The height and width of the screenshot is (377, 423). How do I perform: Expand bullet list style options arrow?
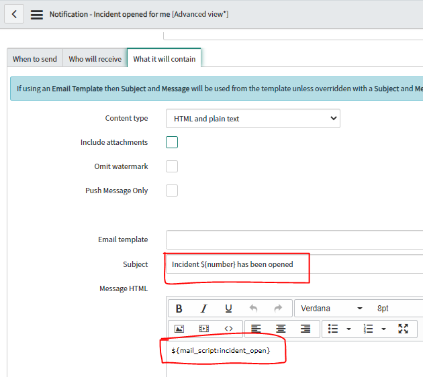tap(348, 329)
